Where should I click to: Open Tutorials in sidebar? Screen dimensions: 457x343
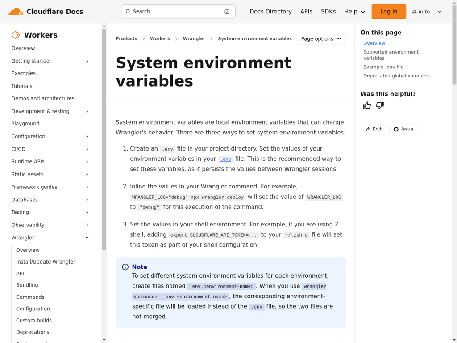(22, 86)
